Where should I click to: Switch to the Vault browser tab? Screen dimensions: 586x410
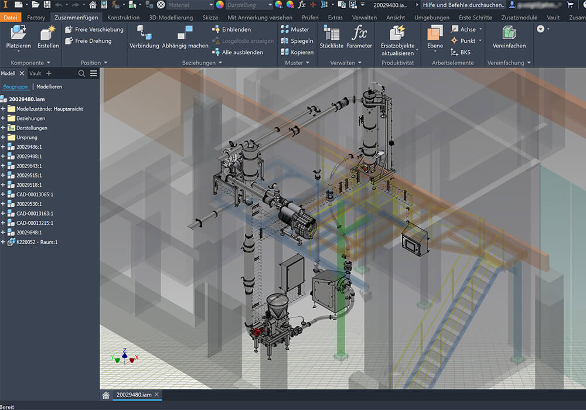pyautogui.click(x=35, y=74)
